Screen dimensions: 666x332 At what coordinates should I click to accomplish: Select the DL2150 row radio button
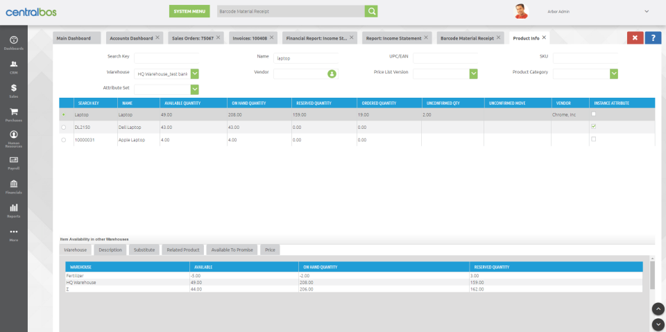64,128
